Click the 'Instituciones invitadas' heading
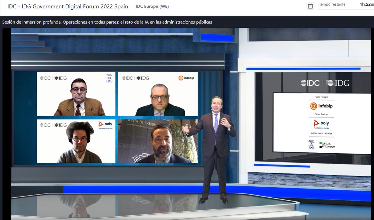374x220 pixels. [322, 133]
